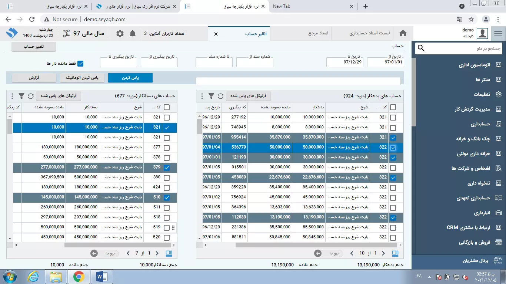Check the creditor row with code 380
506x284 pixels.
point(167,178)
